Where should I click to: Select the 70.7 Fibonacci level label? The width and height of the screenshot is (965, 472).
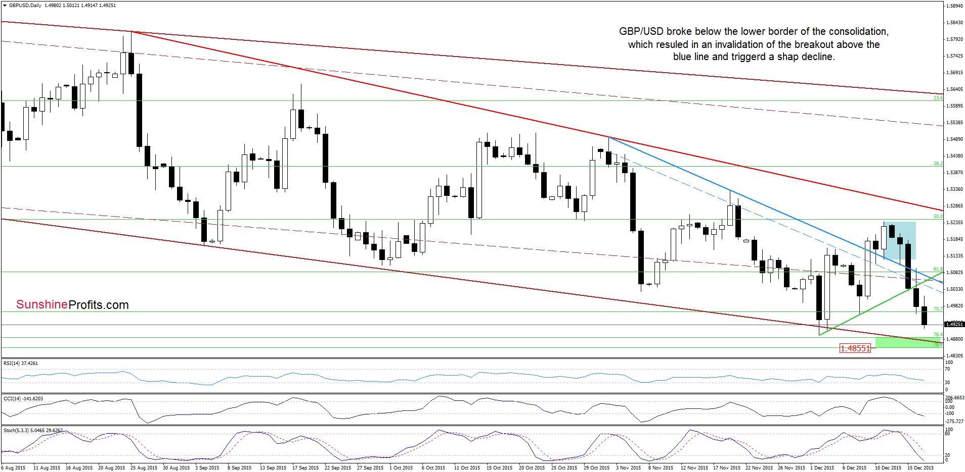click(938, 308)
